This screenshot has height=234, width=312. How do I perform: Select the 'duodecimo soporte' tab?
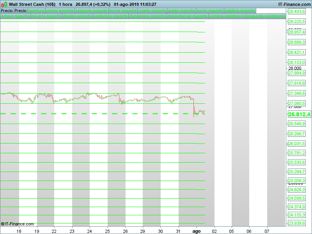(147, 16)
